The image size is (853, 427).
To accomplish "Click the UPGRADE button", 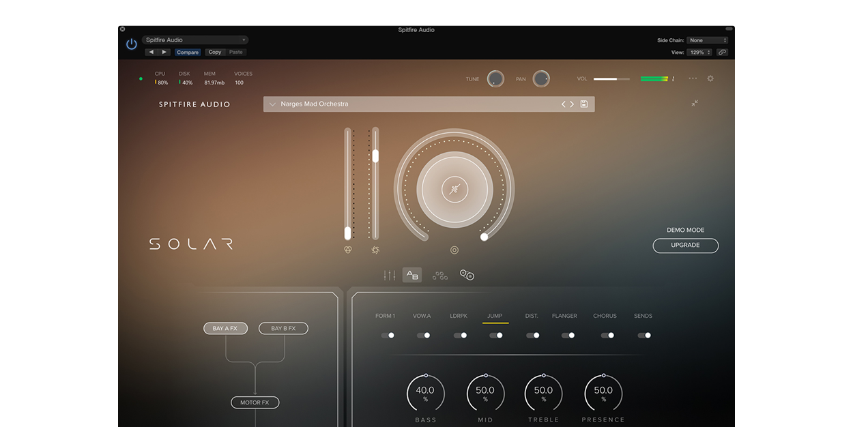I will (x=685, y=246).
